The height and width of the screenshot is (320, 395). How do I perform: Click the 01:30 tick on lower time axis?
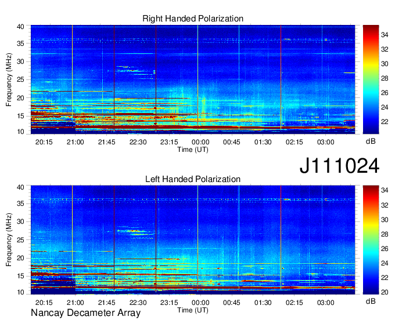coord(263,303)
